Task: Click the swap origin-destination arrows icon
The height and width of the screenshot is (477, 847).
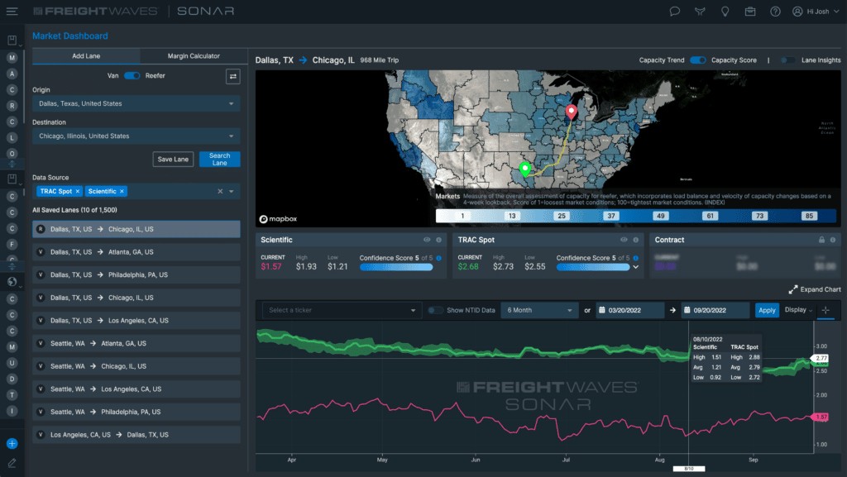Action: coord(232,75)
